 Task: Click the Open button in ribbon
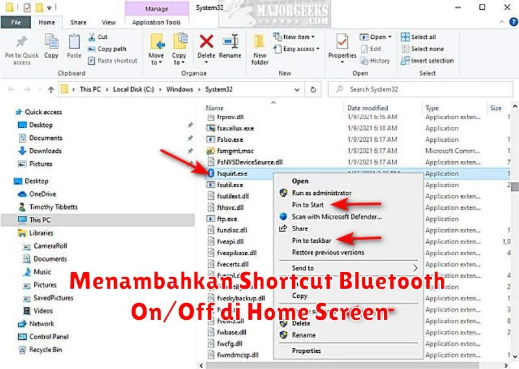click(376, 37)
